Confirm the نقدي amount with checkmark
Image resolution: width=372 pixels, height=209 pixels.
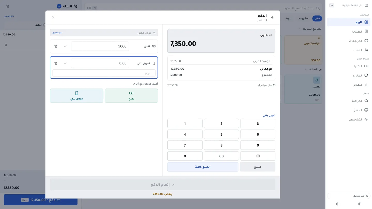click(65, 46)
